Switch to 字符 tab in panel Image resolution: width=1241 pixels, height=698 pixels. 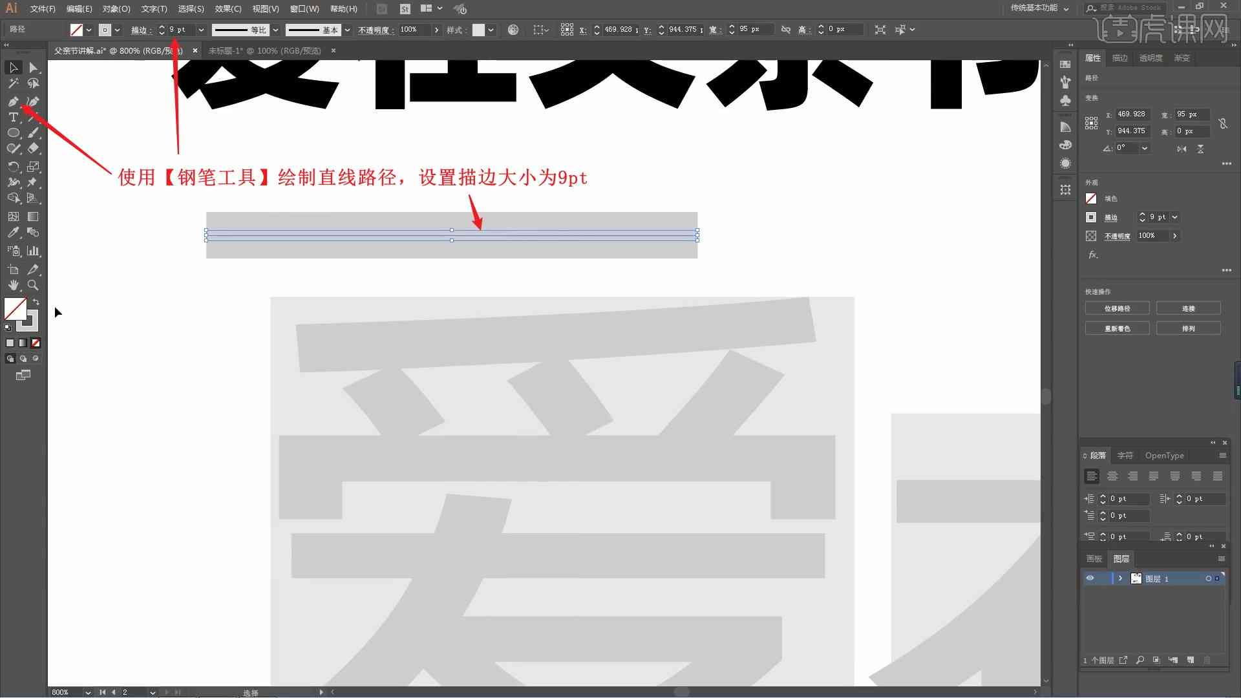point(1124,454)
